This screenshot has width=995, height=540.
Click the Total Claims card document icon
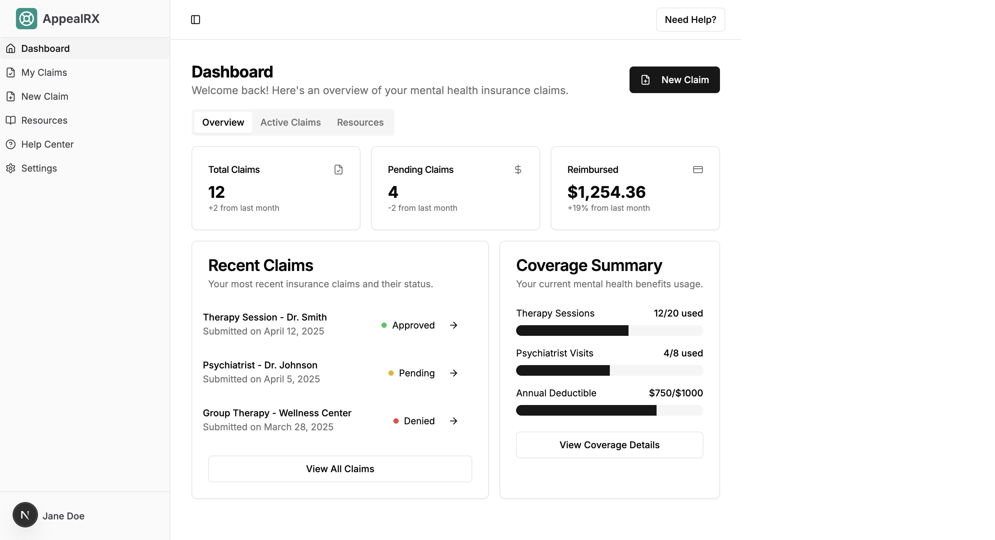pyautogui.click(x=338, y=170)
